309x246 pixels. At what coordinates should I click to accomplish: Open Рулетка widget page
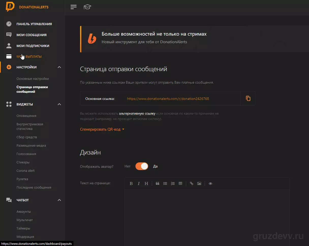click(22, 179)
